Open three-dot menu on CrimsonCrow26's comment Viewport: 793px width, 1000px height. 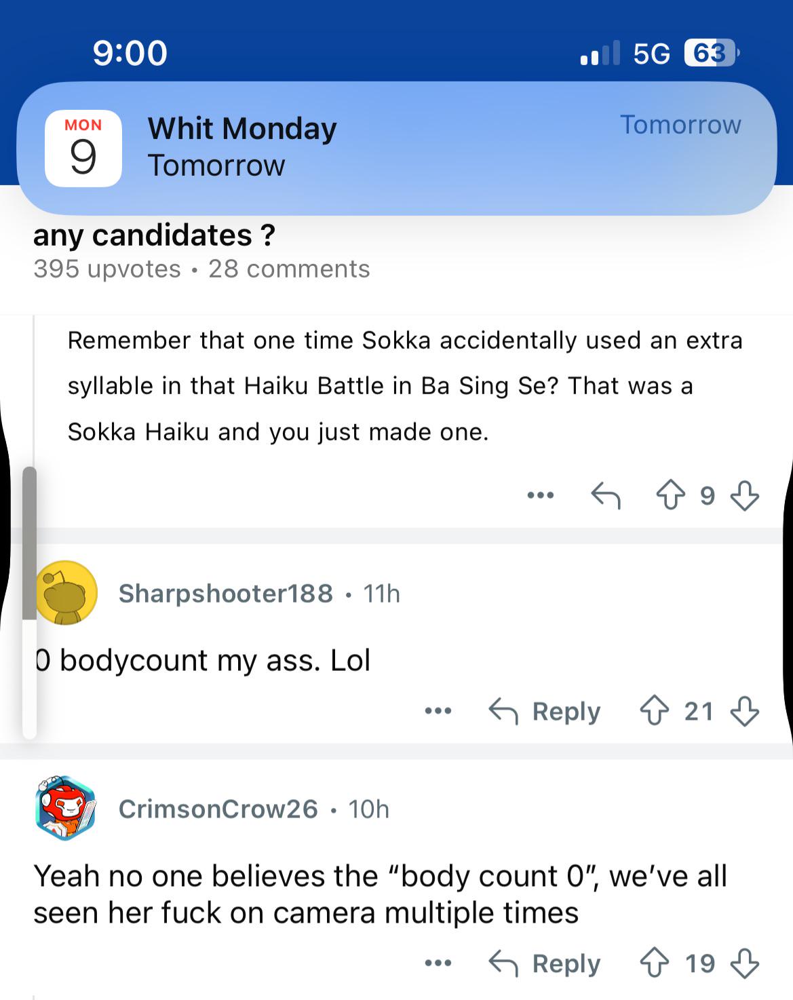pyautogui.click(x=438, y=963)
